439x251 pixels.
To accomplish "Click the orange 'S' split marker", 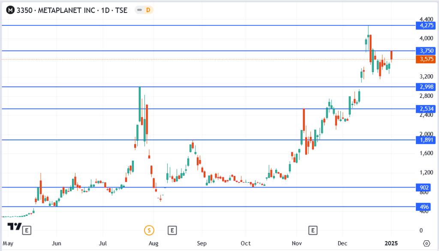I will pos(149,230).
